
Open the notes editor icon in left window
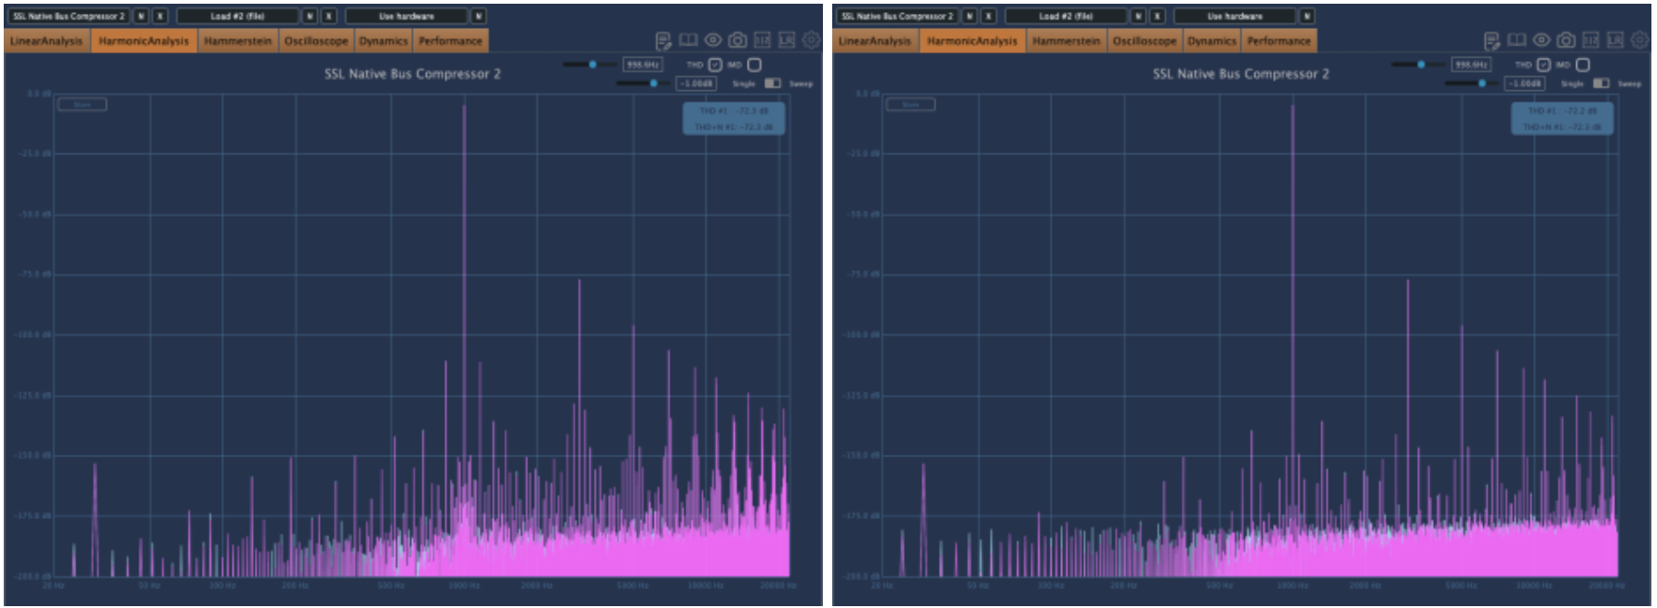(663, 40)
